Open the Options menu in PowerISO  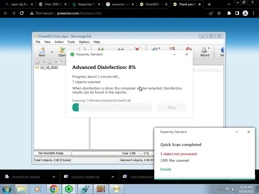pos(84,42)
